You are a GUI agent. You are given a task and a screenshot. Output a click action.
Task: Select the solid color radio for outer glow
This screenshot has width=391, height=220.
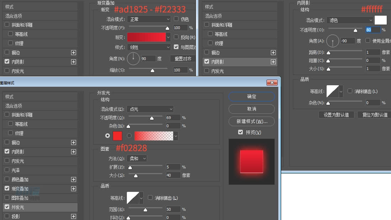point(107,136)
